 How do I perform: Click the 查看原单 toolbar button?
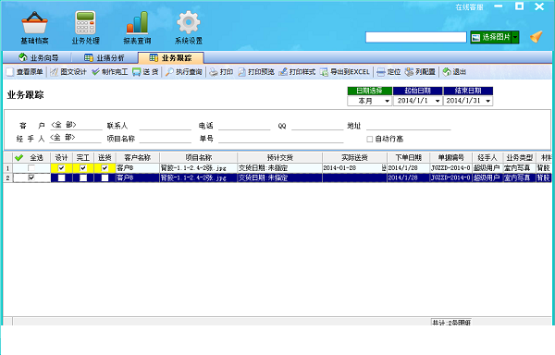point(24,72)
